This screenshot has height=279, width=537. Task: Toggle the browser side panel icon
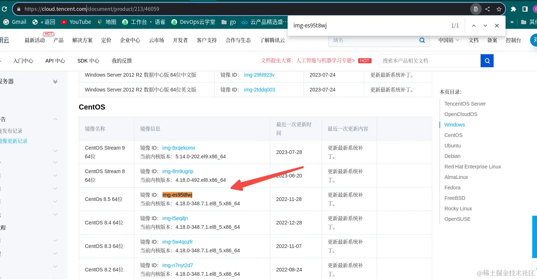(525, 9)
